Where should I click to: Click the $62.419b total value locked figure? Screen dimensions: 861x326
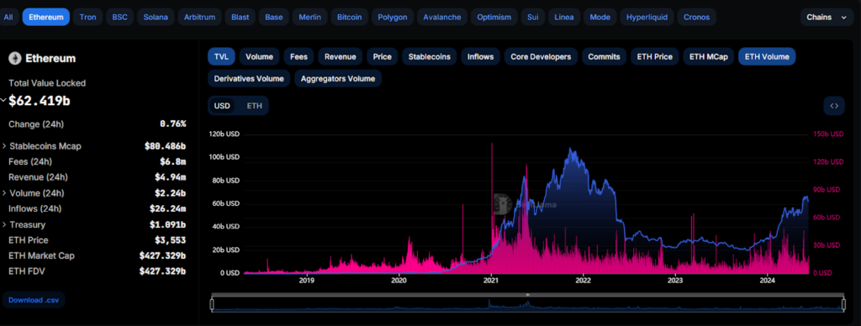pyautogui.click(x=40, y=101)
